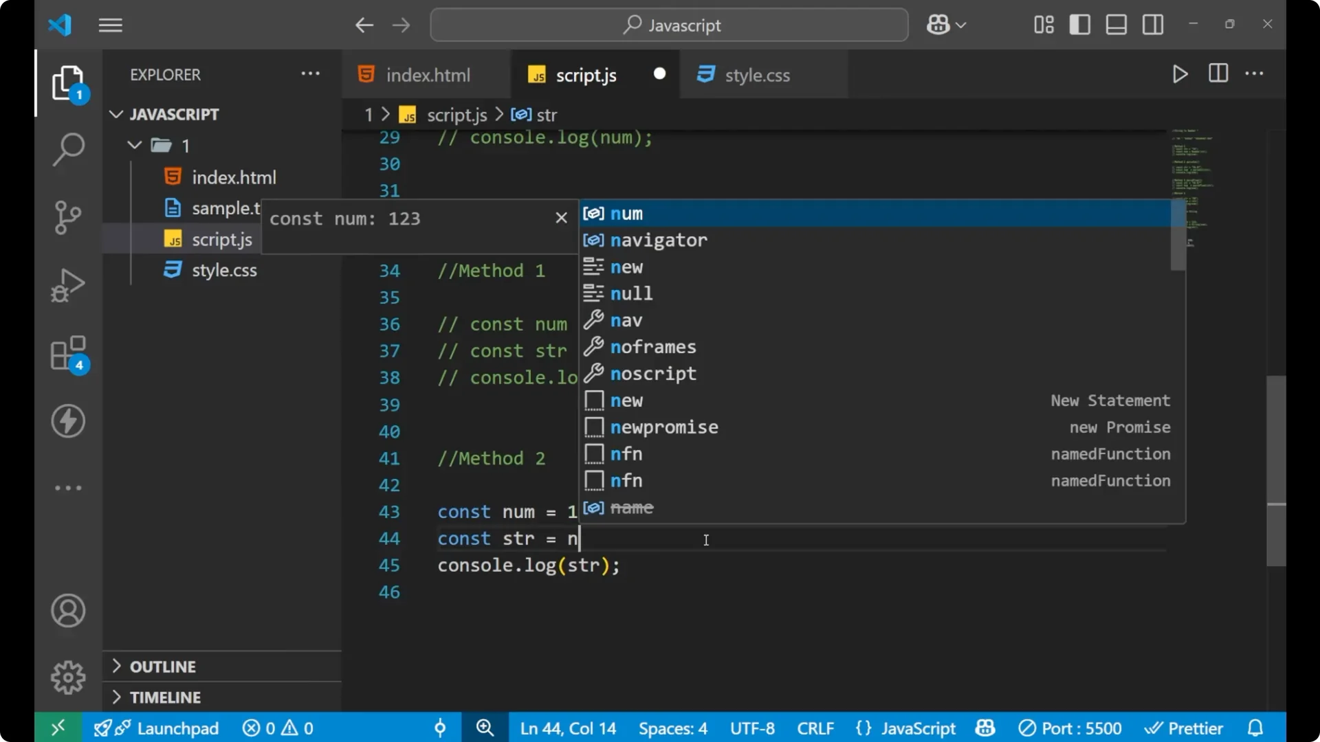Viewport: 1320px width, 742px height.
Task: Toggle the secondary sidebar
Action: coord(1152,25)
